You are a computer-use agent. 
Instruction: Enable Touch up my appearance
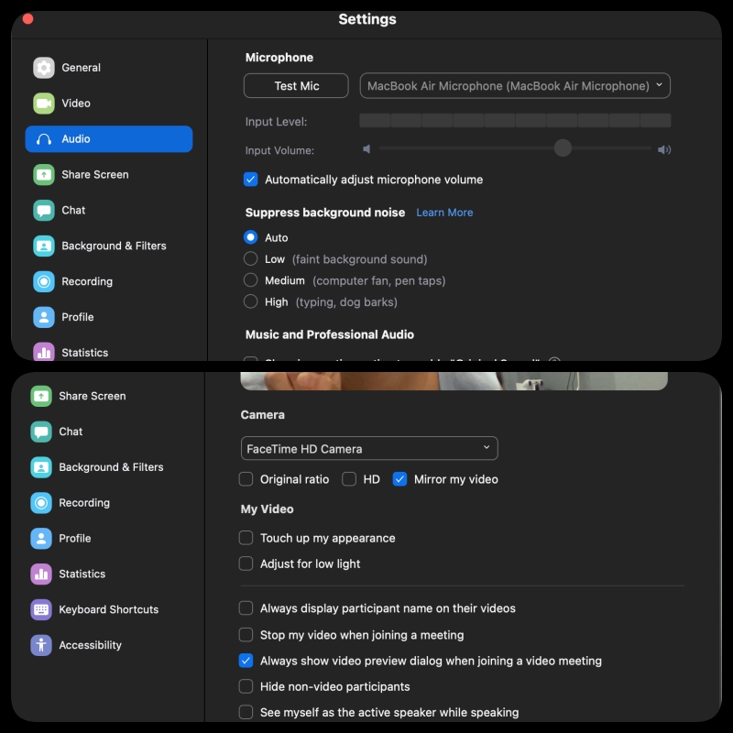click(x=246, y=538)
